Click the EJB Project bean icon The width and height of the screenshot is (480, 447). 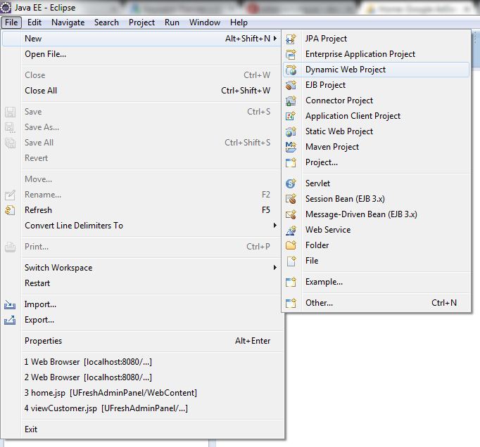coord(291,85)
